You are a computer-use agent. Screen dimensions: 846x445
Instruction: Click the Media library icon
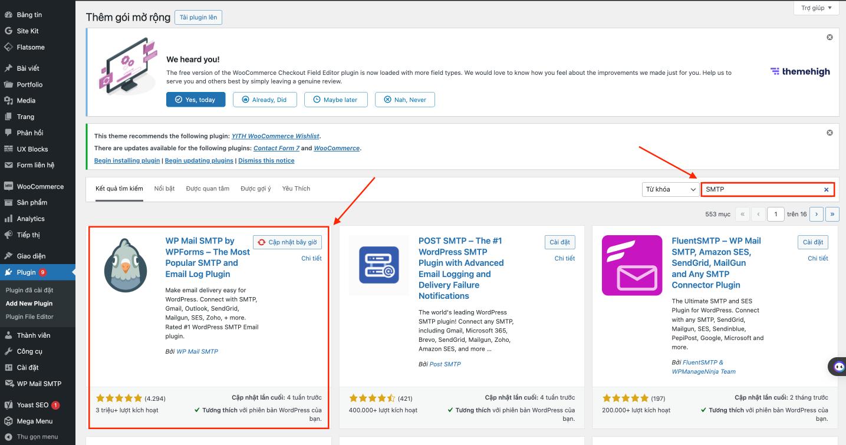8,101
